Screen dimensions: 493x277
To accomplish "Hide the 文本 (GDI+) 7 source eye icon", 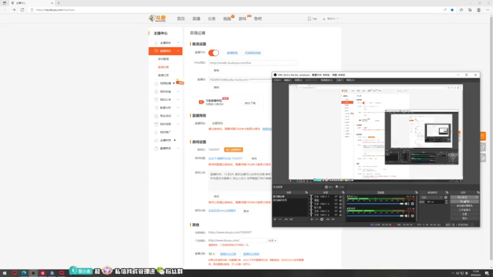I will [336, 196].
